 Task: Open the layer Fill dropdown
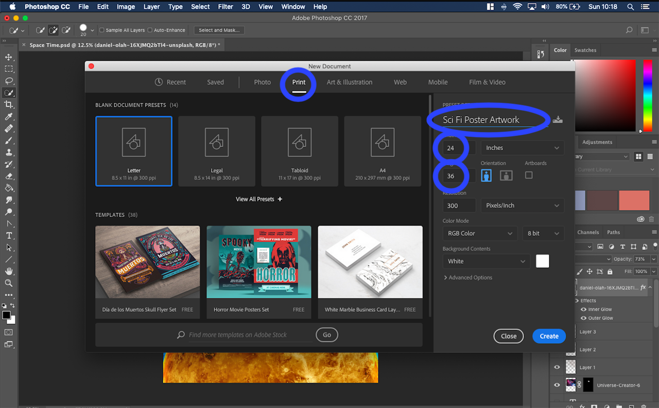pos(654,271)
